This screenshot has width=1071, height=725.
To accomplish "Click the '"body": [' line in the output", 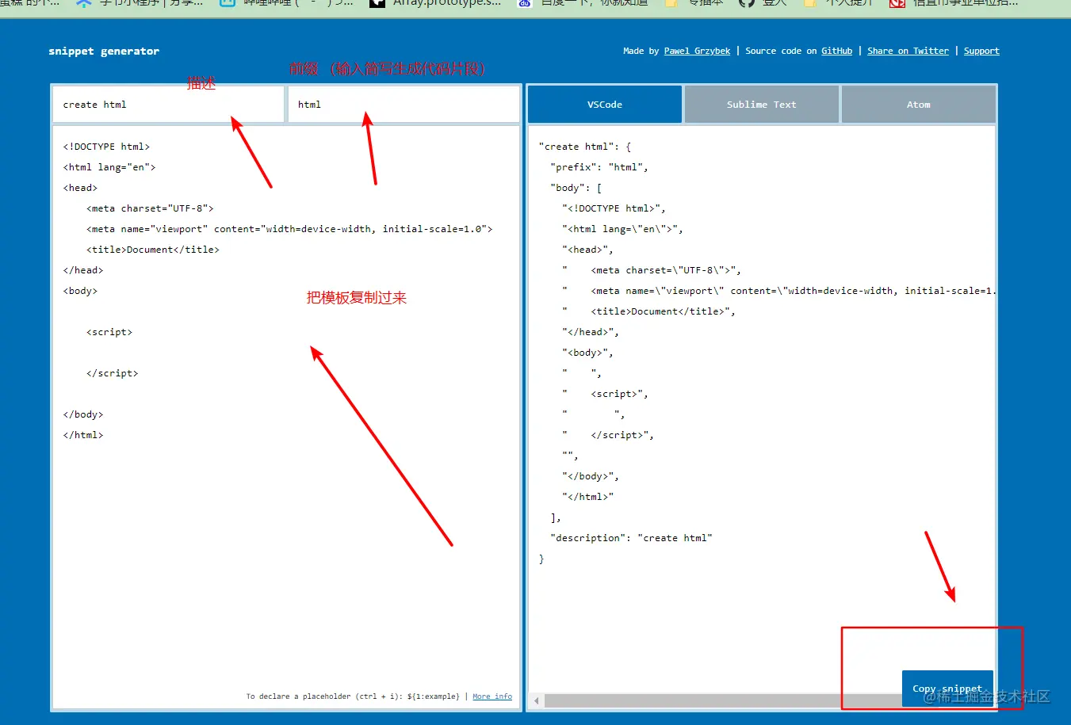I will click(x=576, y=188).
